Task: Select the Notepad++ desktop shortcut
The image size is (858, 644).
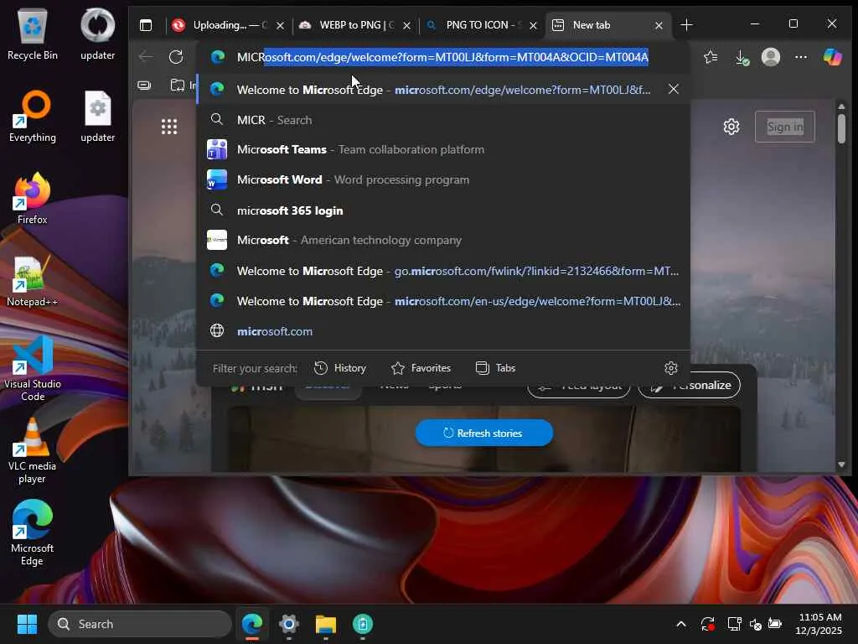Action: coord(33,281)
